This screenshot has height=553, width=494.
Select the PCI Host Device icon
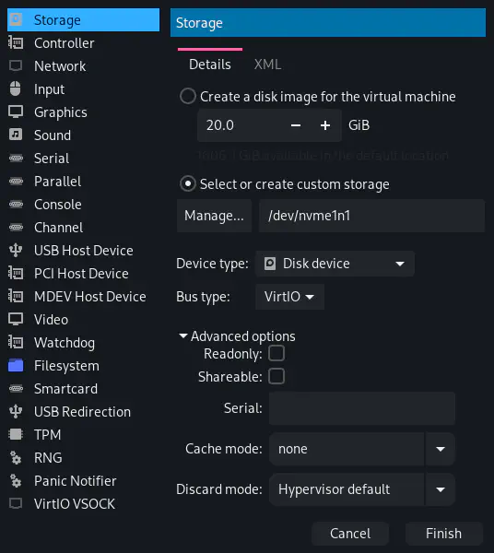pyautogui.click(x=16, y=274)
